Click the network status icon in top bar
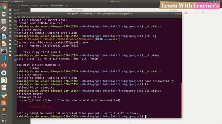This screenshot has width=222, height=124. 211,1
